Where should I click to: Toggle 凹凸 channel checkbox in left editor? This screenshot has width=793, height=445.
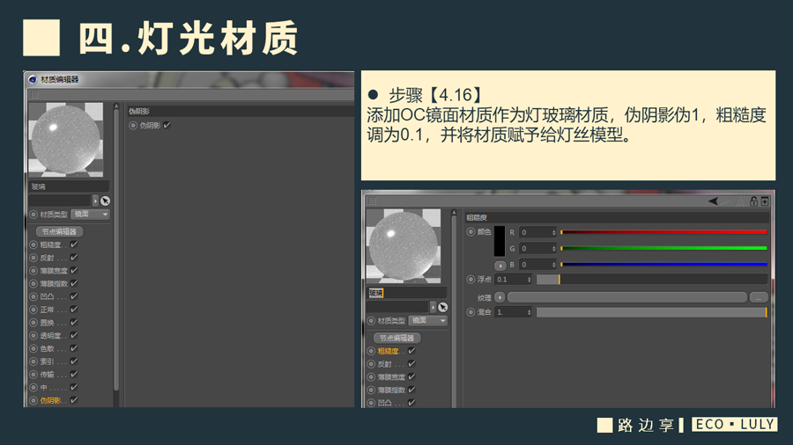[74, 296]
